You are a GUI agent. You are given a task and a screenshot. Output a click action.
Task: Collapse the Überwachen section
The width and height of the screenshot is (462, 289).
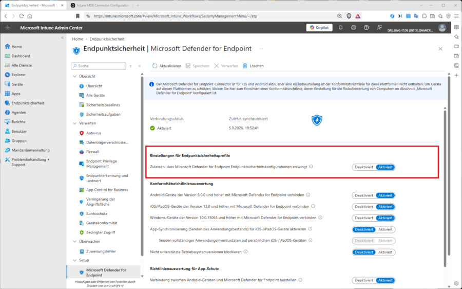point(74,241)
